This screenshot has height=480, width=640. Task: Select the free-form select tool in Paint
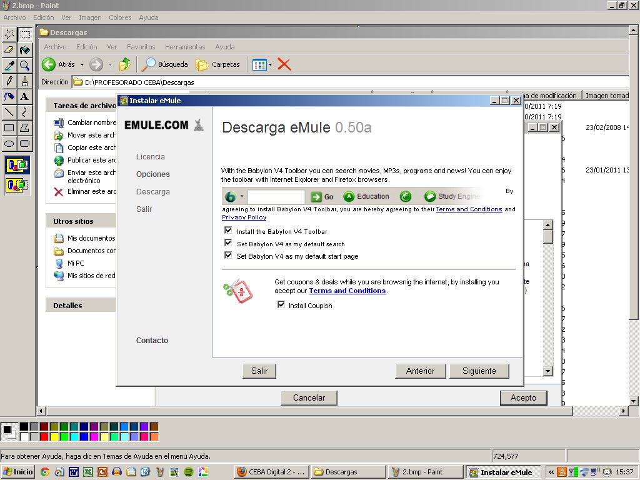click(9, 34)
